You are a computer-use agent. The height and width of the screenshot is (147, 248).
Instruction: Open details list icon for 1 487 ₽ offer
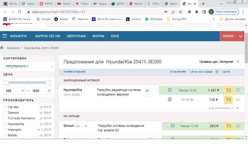[x=238, y=90]
